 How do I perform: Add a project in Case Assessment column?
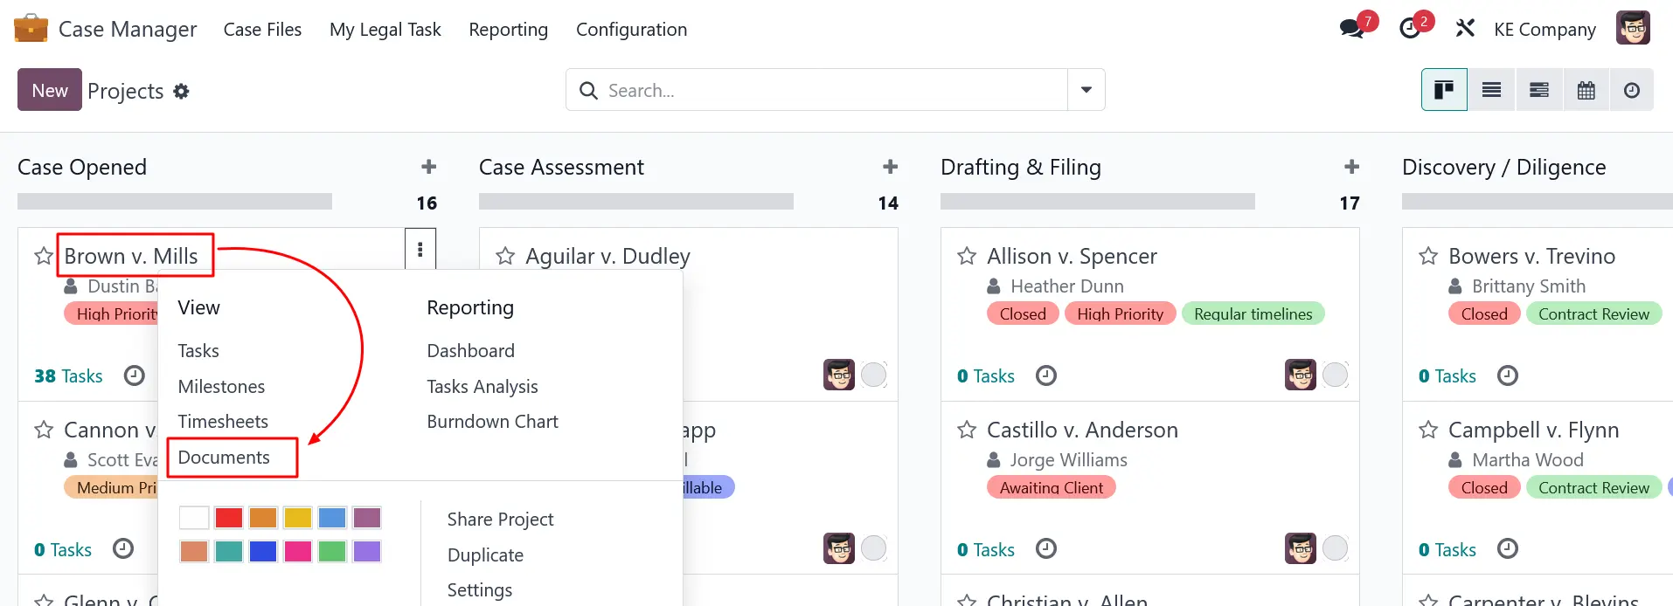(x=890, y=167)
